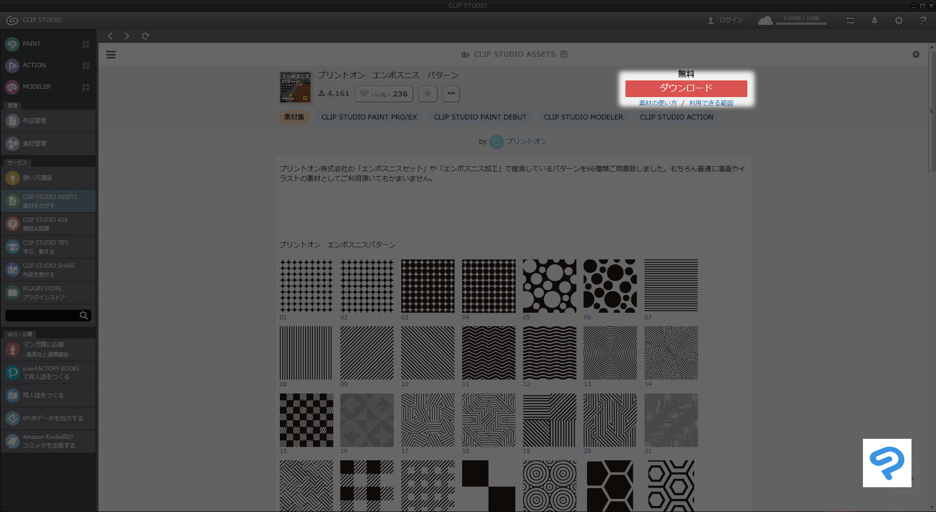The width and height of the screenshot is (936, 512).
Task: Open pattern thumbnail 20
Action: tap(610, 420)
